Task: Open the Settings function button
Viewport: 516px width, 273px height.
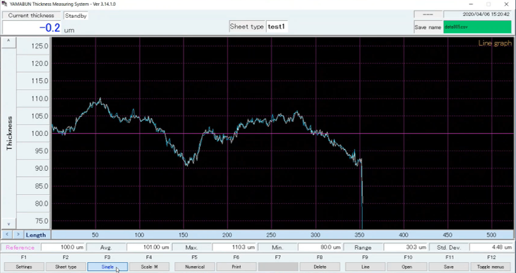Action: coord(24,267)
